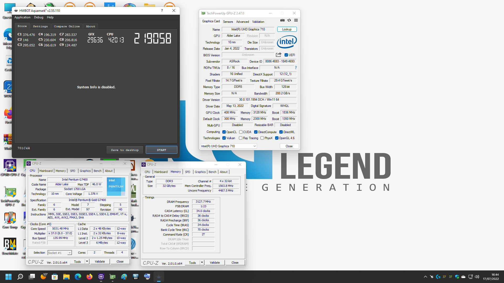This screenshot has height=283, width=504.
Task: Toggle the OpenGL 4.6 checkbox
Action: click(277, 138)
